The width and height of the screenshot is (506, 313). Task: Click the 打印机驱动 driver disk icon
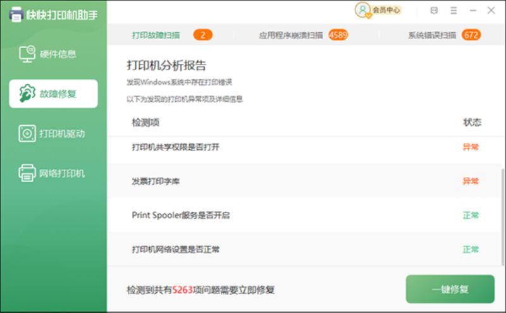point(27,133)
